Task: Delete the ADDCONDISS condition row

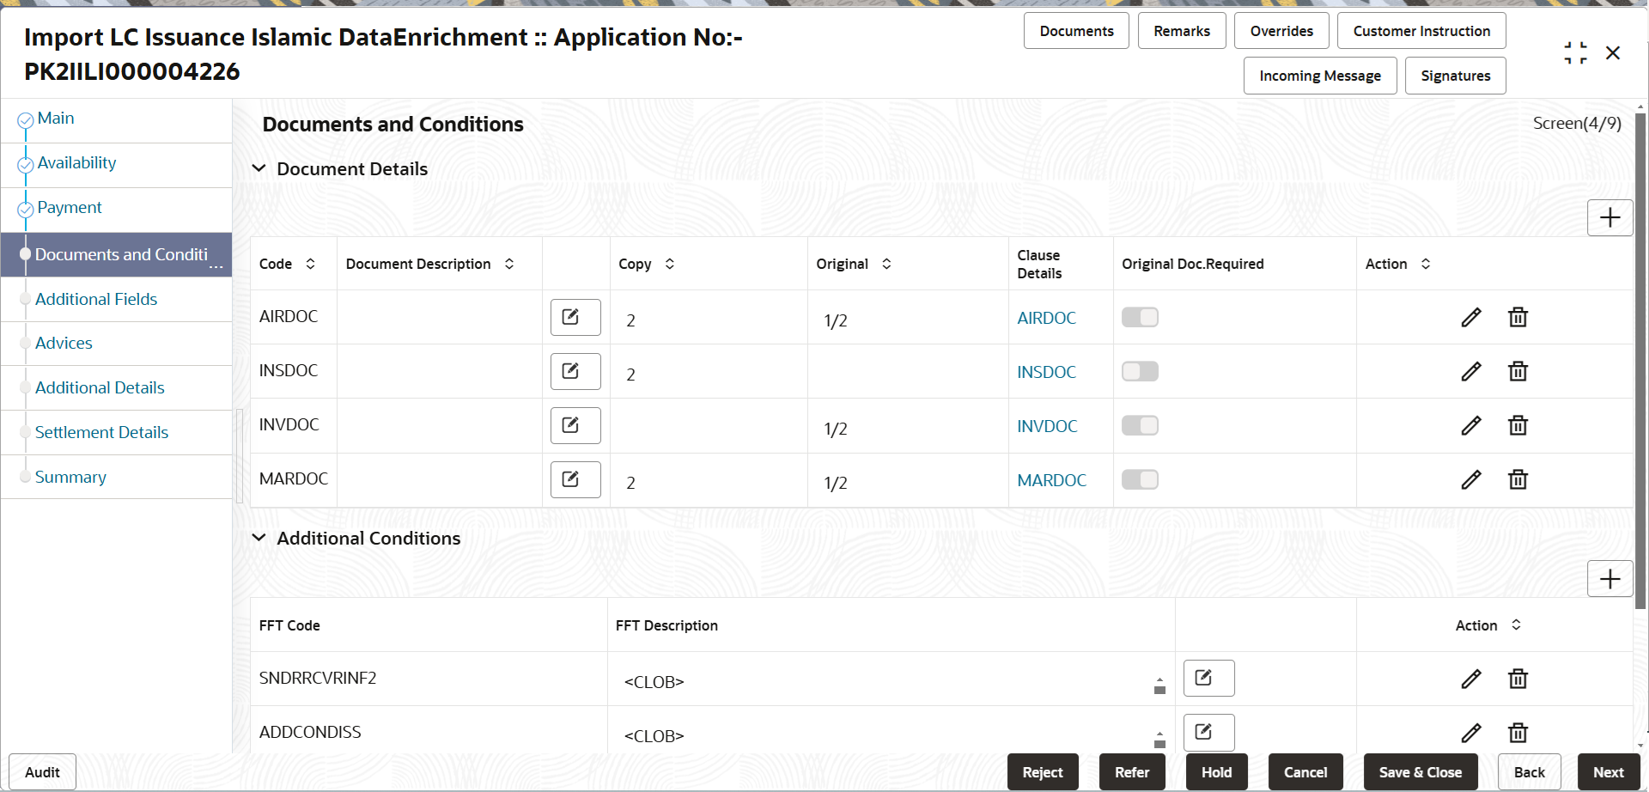Action: coord(1518,733)
